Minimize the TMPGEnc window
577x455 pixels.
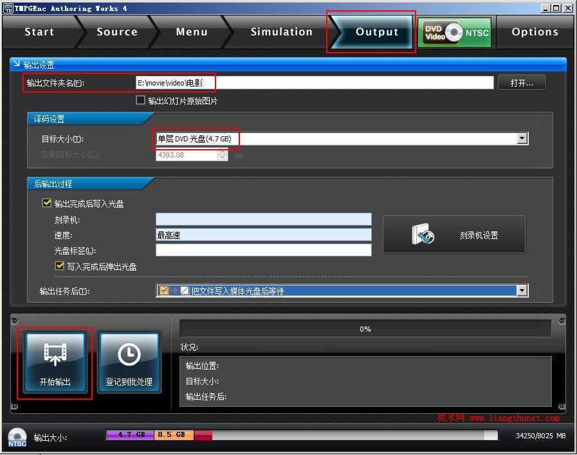[x=545, y=8]
